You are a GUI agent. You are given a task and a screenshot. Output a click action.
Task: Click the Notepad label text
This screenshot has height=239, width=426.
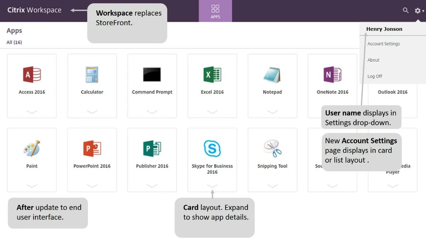click(x=272, y=92)
